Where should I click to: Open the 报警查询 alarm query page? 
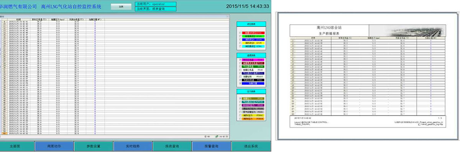click(211, 146)
